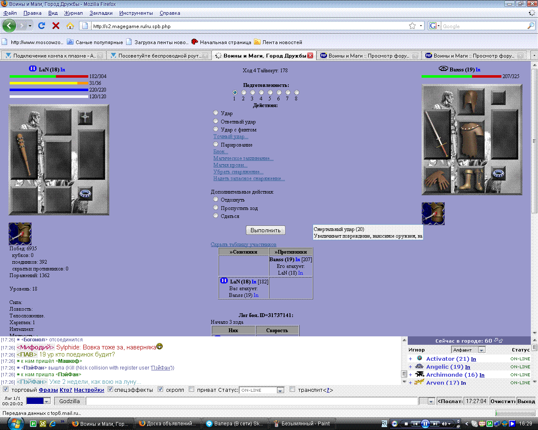Viewport: 538px width, 430px height.
Task: Click Firefox Back navigation button
Action: [x=9, y=26]
